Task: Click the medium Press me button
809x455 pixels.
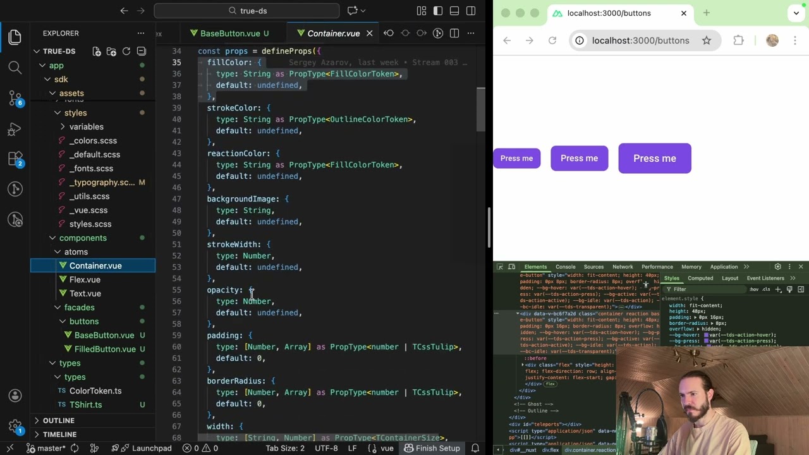Action: [x=580, y=159]
